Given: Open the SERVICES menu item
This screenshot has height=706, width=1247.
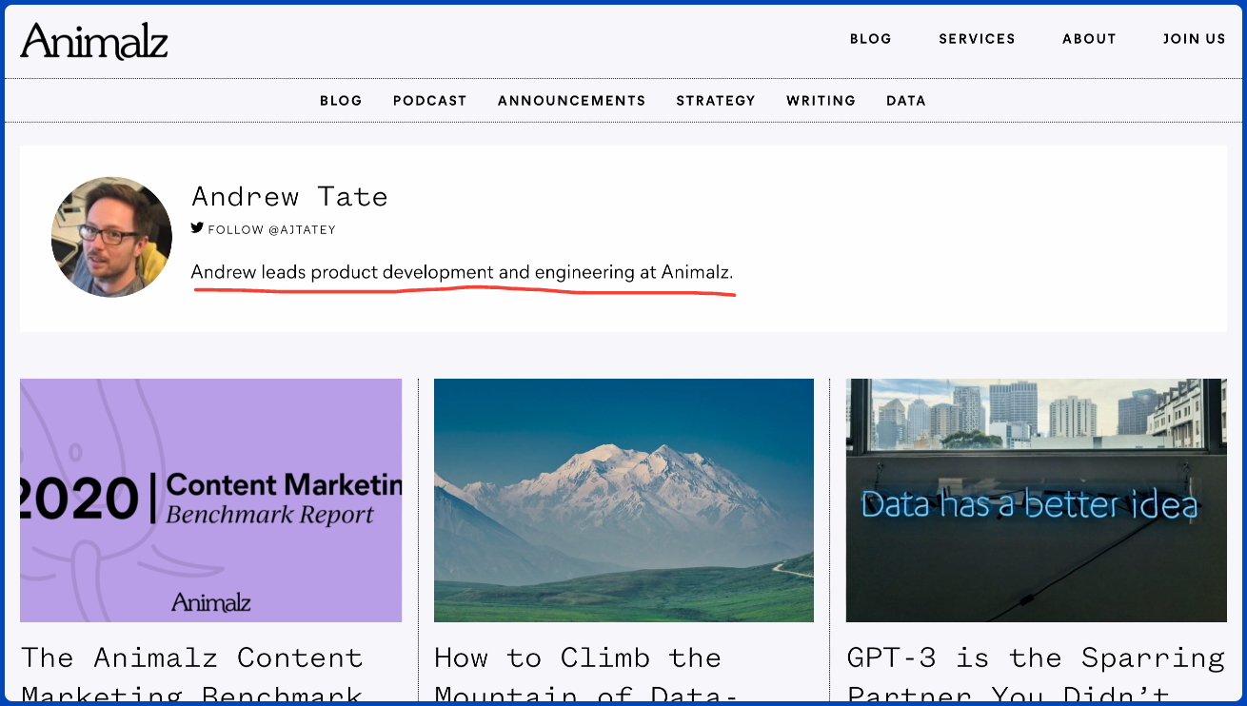Looking at the screenshot, I should point(977,39).
